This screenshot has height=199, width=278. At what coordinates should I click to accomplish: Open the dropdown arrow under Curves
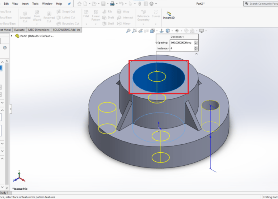click(x=156, y=24)
